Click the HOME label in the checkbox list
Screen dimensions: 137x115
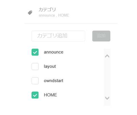(50, 95)
